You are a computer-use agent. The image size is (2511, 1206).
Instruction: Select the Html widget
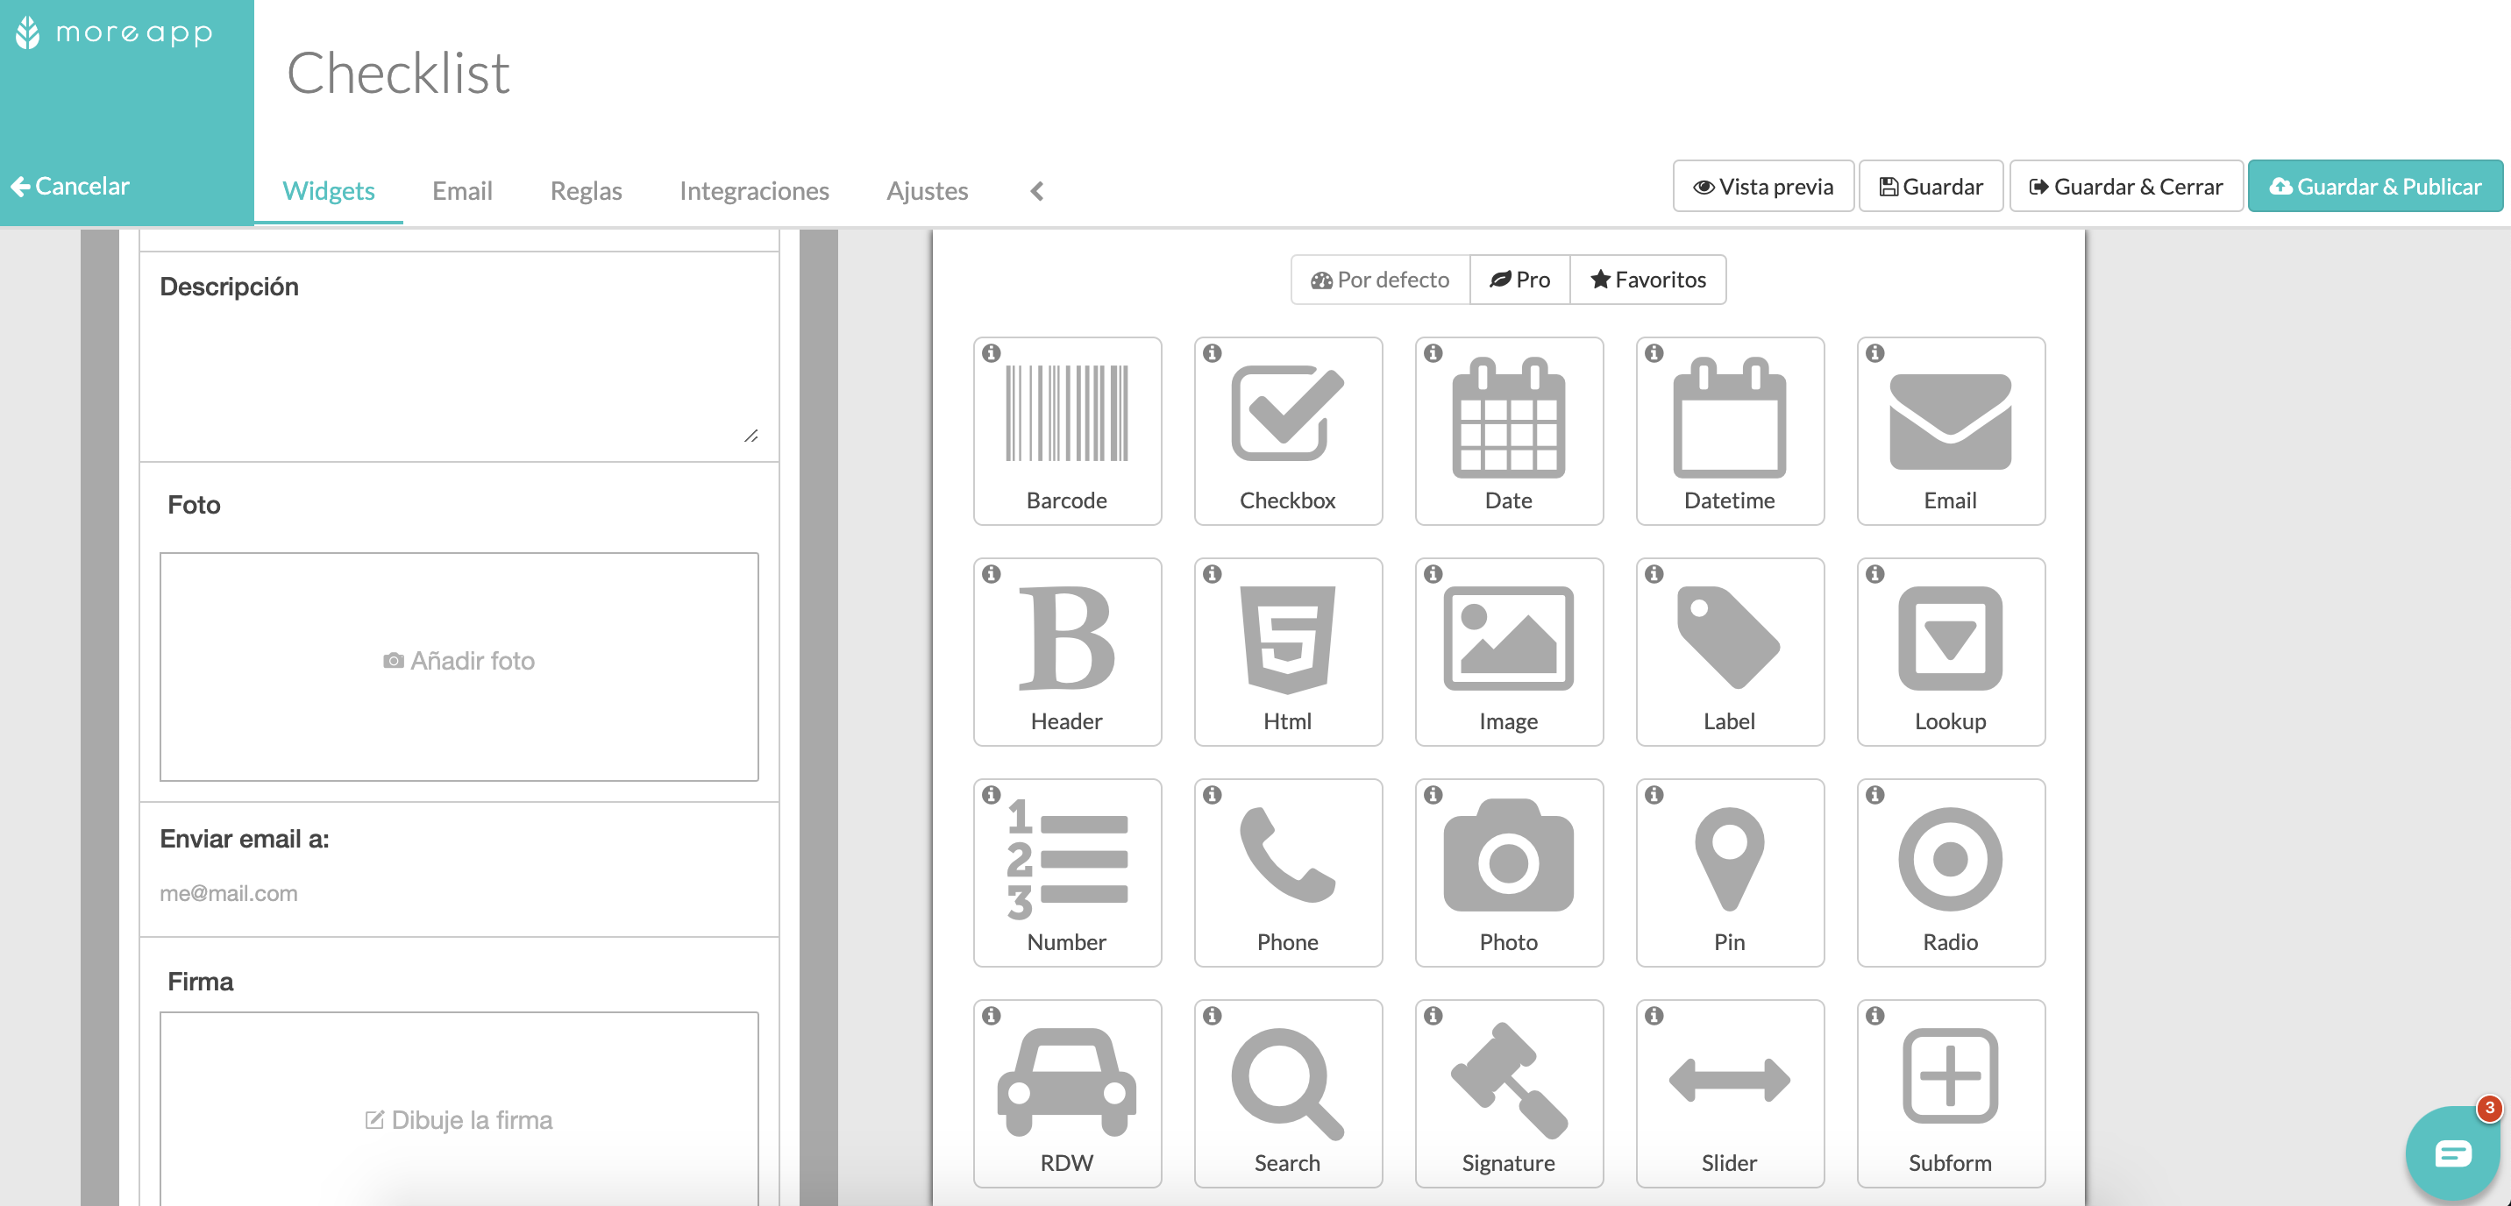pyautogui.click(x=1288, y=650)
